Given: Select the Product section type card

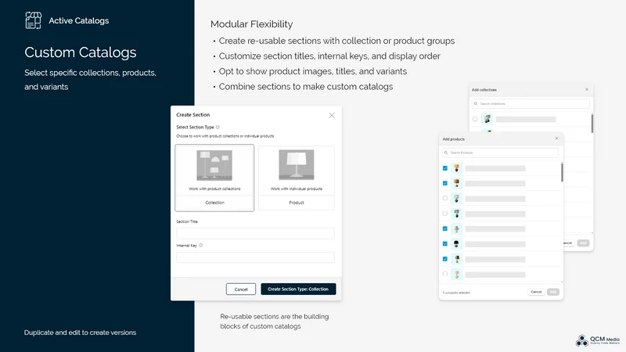Looking at the screenshot, I should pyautogui.click(x=297, y=178).
